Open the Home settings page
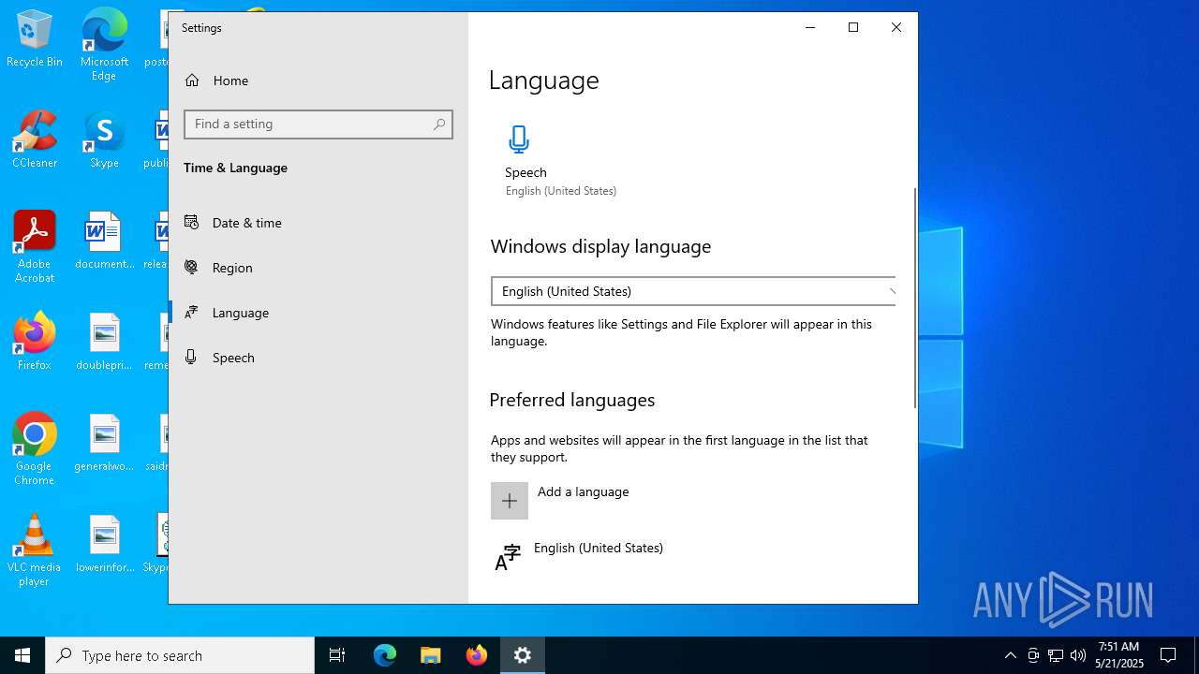The width and height of the screenshot is (1199, 674). 318,81
